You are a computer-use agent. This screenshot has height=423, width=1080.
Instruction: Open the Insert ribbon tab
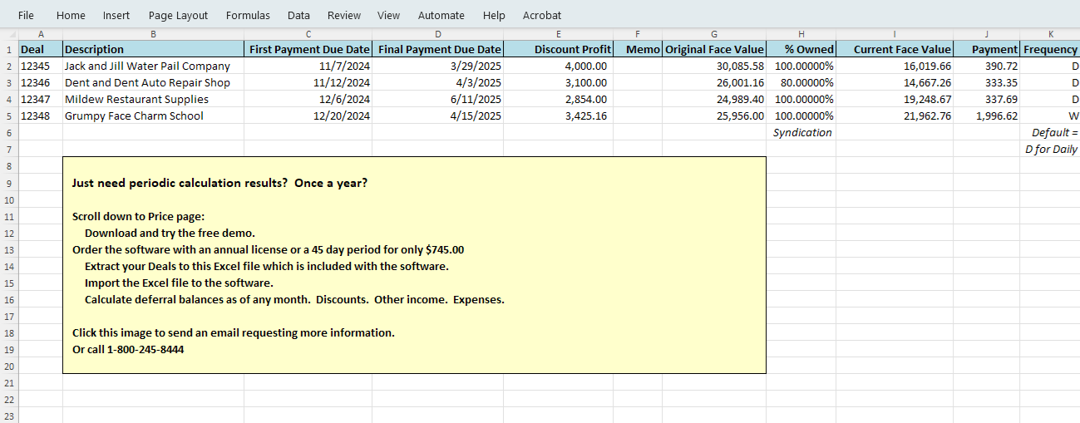(116, 15)
